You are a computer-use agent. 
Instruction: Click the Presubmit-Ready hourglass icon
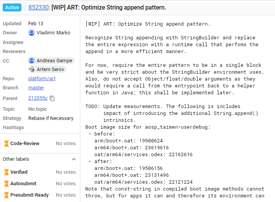[7, 195]
